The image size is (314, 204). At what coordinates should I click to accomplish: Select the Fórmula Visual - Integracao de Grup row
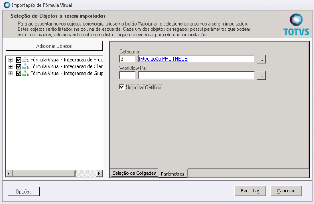click(x=66, y=73)
